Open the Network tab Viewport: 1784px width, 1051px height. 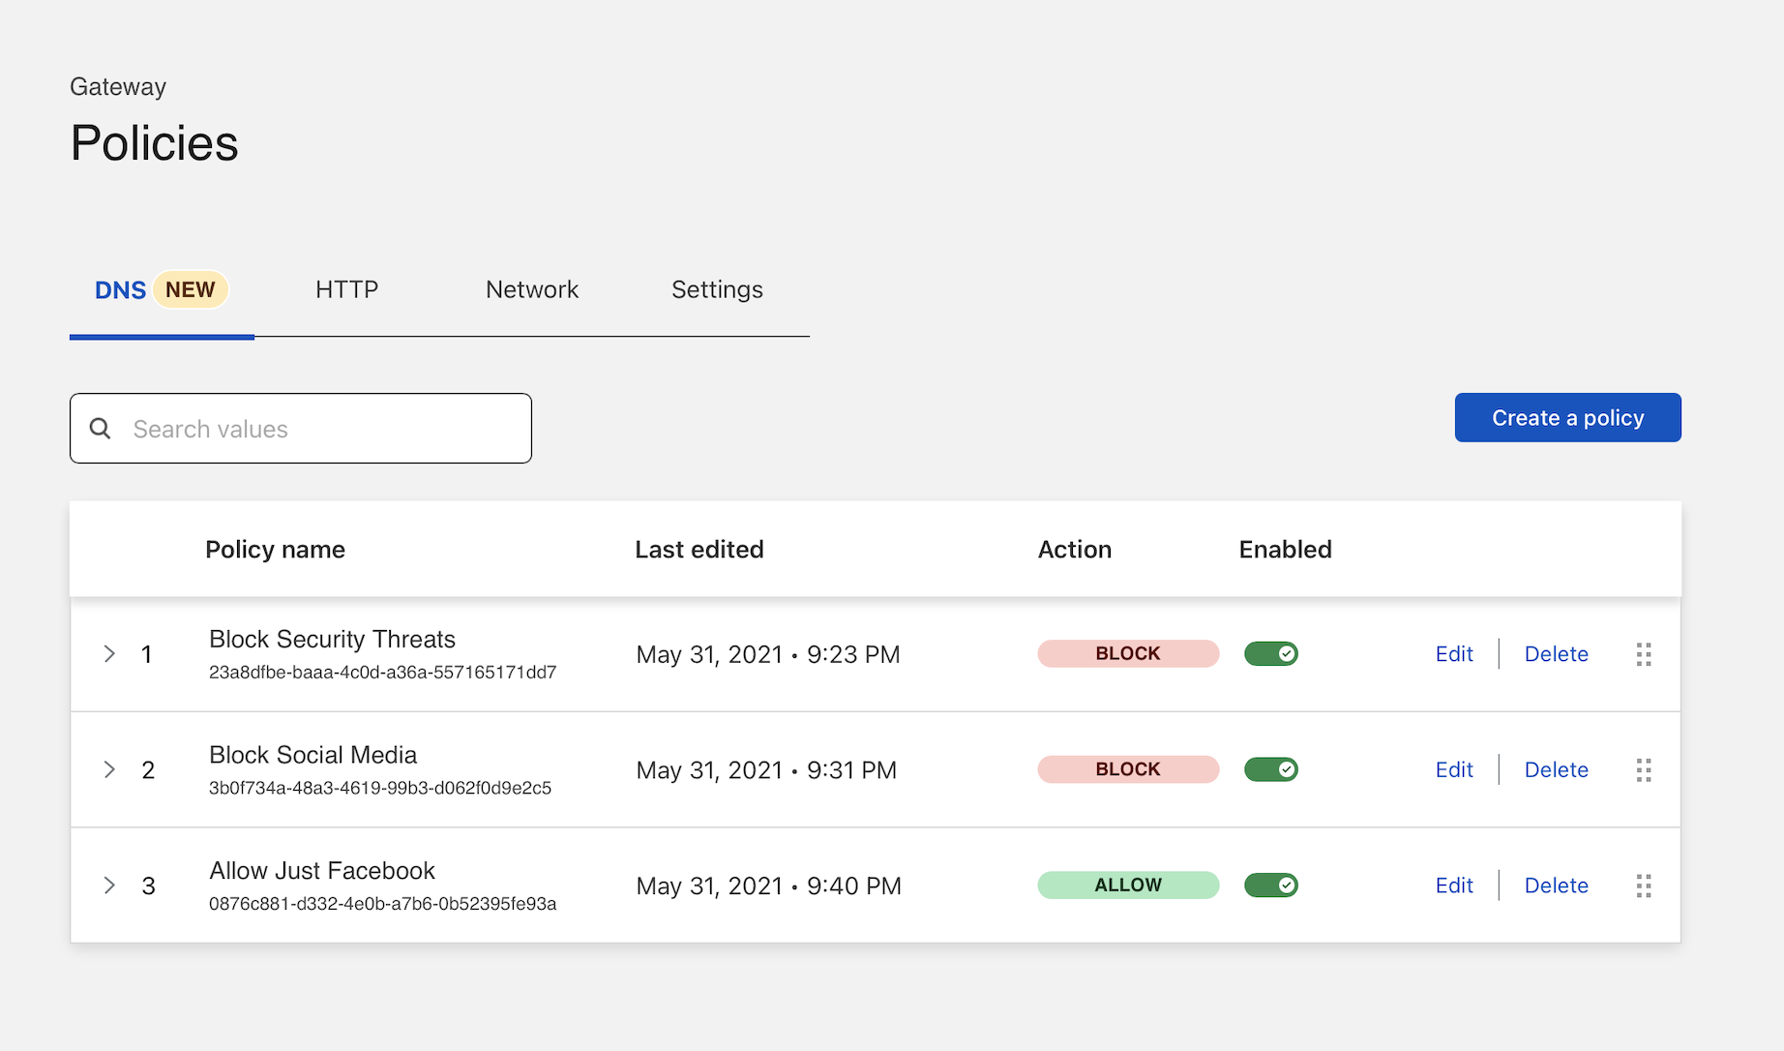pyautogui.click(x=532, y=289)
